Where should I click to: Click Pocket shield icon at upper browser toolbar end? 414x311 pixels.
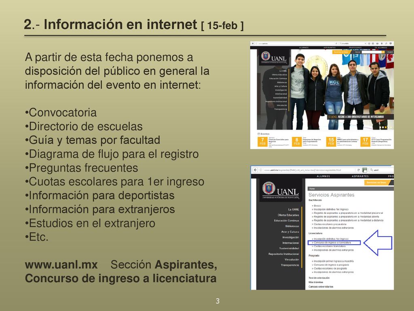pos(391,44)
